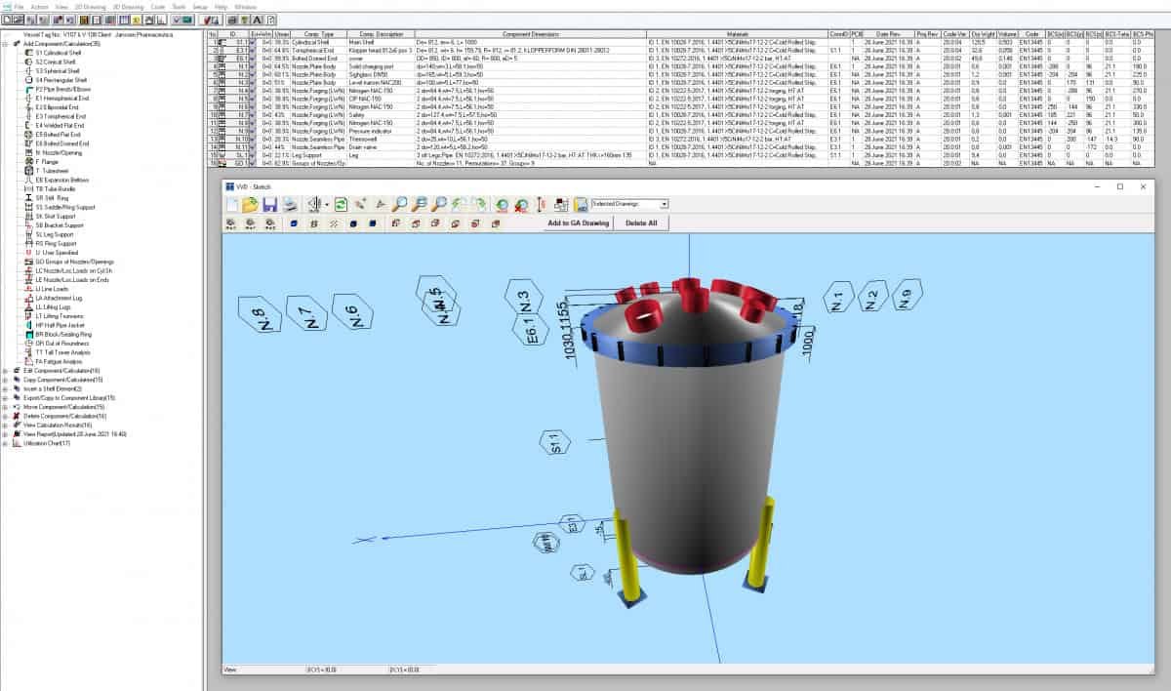
Task: Click the Add to GA Drawing button
Action: click(x=579, y=224)
